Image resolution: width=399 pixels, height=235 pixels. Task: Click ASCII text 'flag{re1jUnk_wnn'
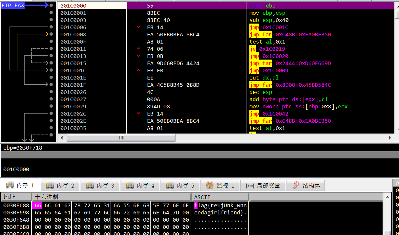pos(220,205)
